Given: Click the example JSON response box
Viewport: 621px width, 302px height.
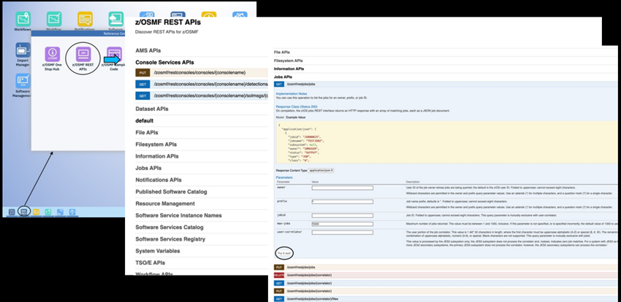Looking at the screenshot, I should pos(446,143).
